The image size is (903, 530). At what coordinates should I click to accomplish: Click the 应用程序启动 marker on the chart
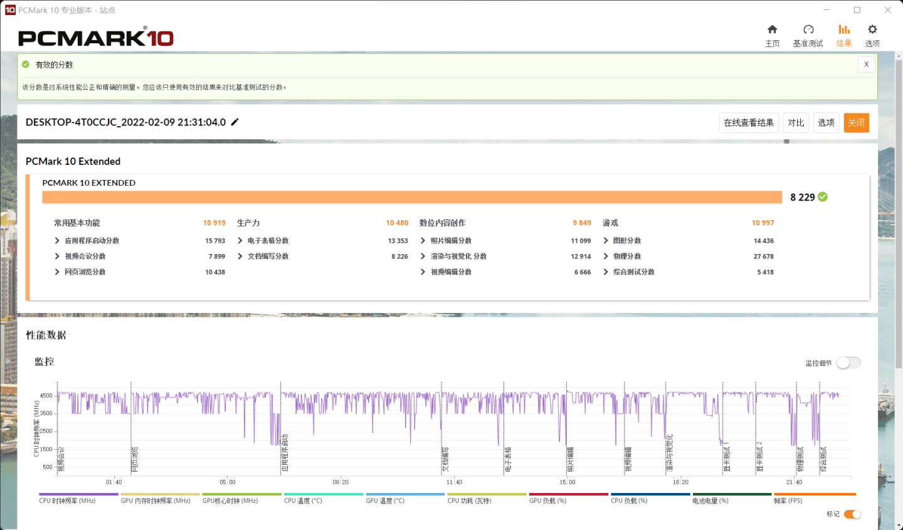coord(285,453)
